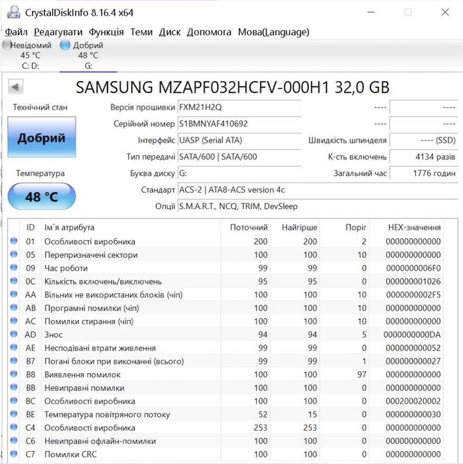The height and width of the screenshot is (464, 463).
Task: Open the Допомога menu
Action: (209, 32)
